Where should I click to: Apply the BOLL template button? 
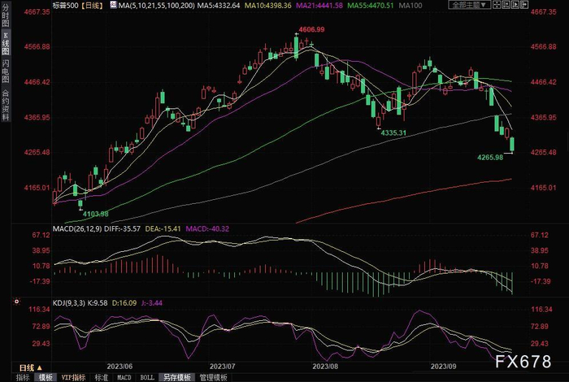tap(147, 378)
